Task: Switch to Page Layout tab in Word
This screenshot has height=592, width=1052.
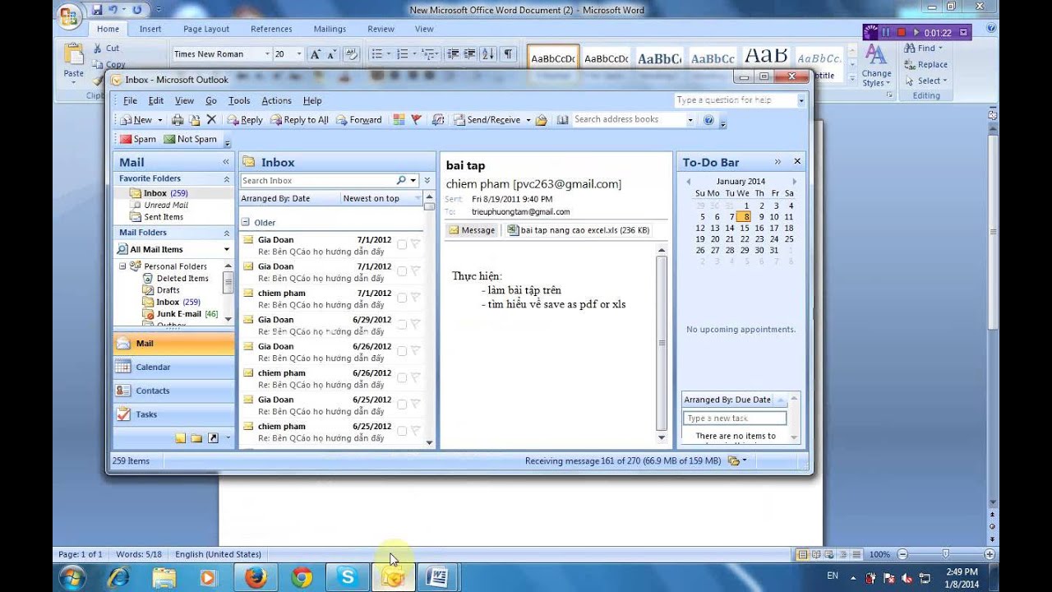Action: click(x=206, y=29)
